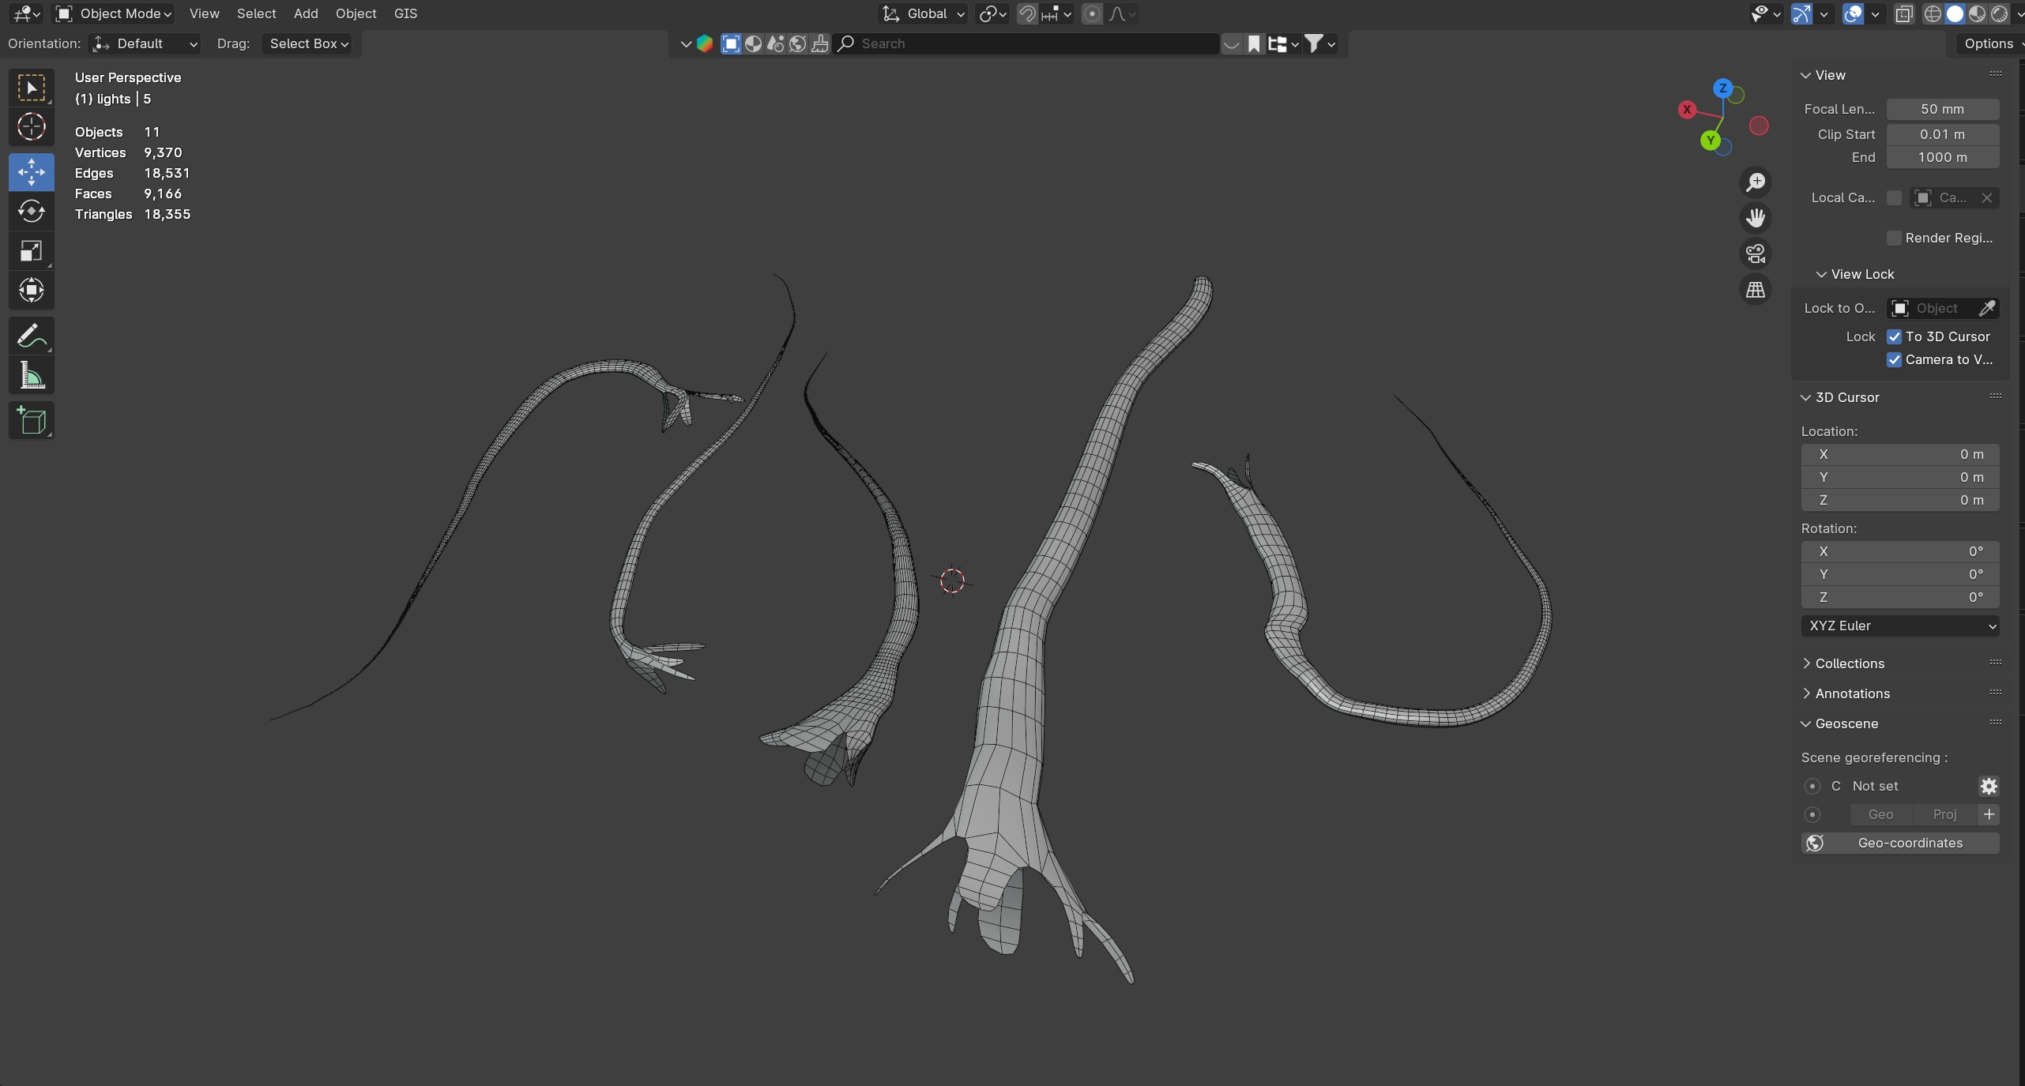Open the Add menu
Image resolution: width=2025 pixels, height=1086 pixels.
305,13
